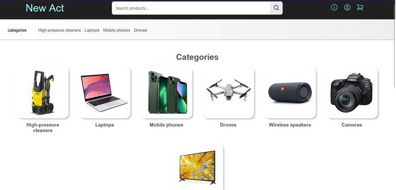Select Drones in navigation bar
396x190 pixels.
coord(140,30)
